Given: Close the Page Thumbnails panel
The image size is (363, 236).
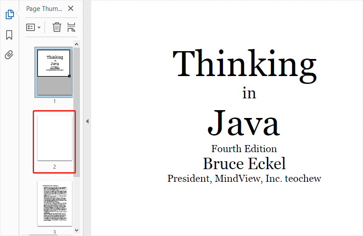Looking at the screenshot, I should coord(71,9).
